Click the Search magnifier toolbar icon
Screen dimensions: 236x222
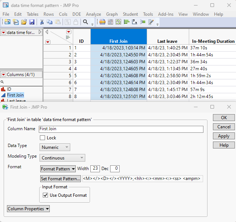[x=86, y=22]
